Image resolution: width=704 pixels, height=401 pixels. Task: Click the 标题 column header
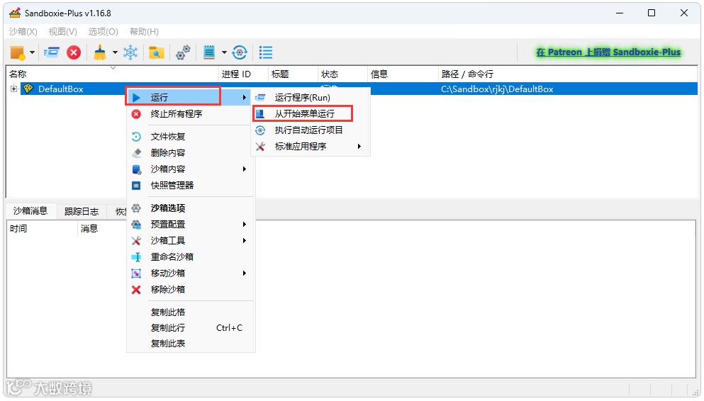(x=293, y=74)
